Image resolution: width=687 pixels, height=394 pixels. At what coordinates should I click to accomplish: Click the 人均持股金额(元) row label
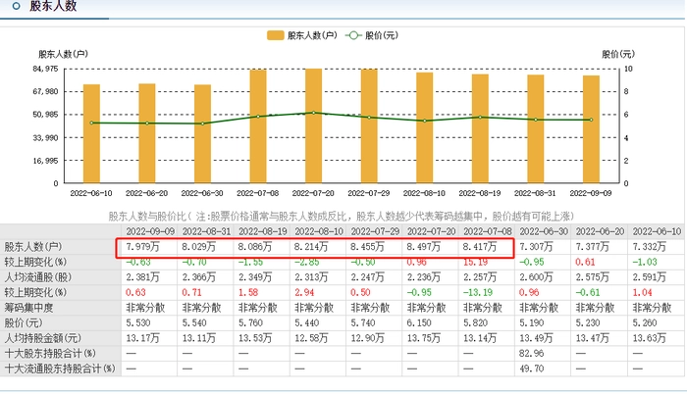click(x=39, y=338)
